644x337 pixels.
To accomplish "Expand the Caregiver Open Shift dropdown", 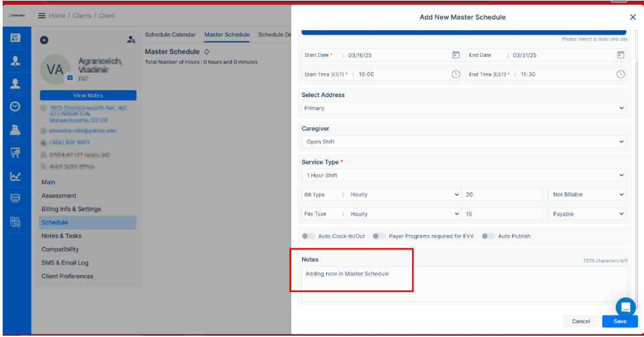I will 464,141.
